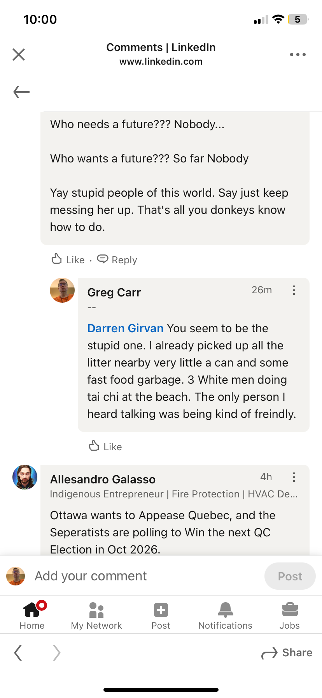Create a new post via Post icon

click(x=161, y=615)
